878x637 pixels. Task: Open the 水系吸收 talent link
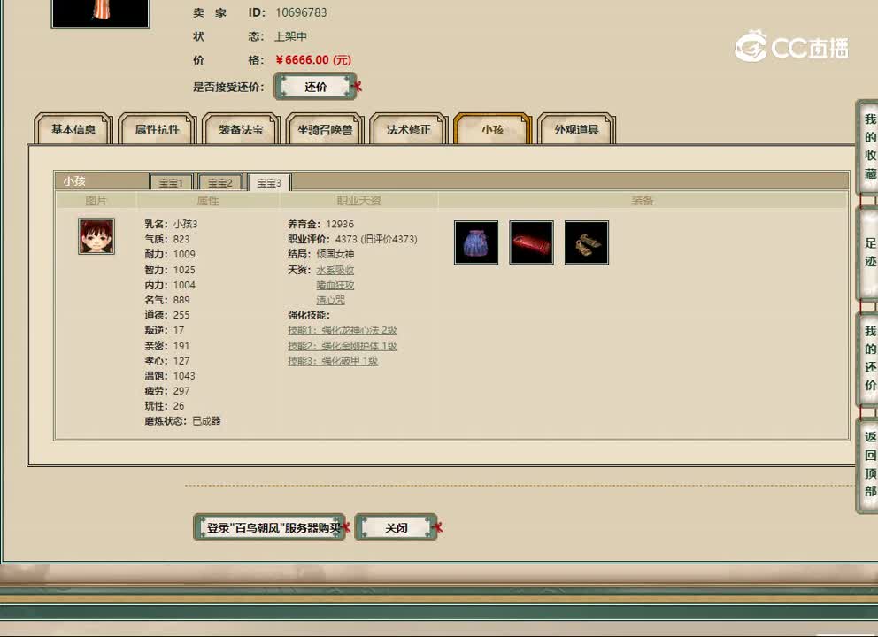(335, 269)
